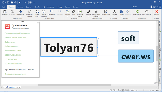Expand the Вставить dropdown arrow

click(x=5, y=16)
